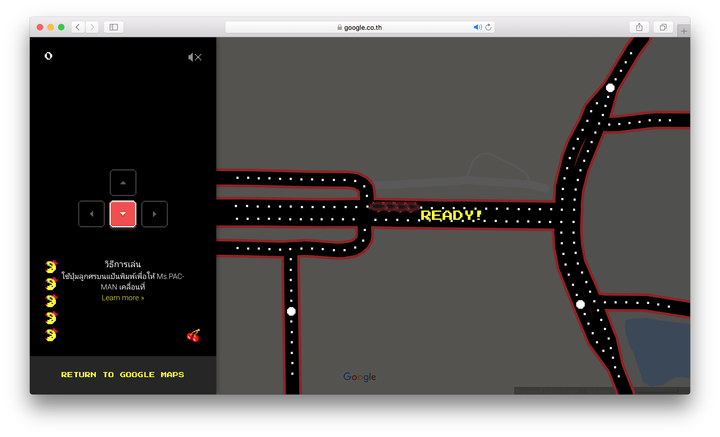Click the bottom Ms. Pac-Man life icon

(52, 335)
